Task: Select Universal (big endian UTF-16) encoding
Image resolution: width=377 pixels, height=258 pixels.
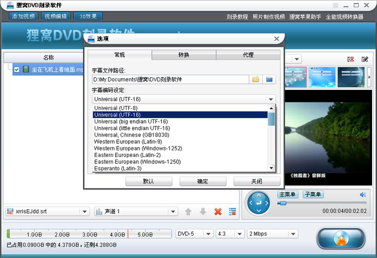Action: pos(180,122)
